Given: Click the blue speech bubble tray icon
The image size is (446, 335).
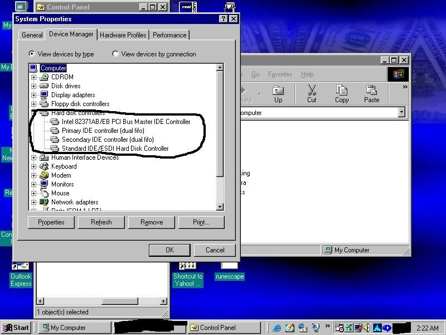Looking at the screenshot, I should pos(387,328).
